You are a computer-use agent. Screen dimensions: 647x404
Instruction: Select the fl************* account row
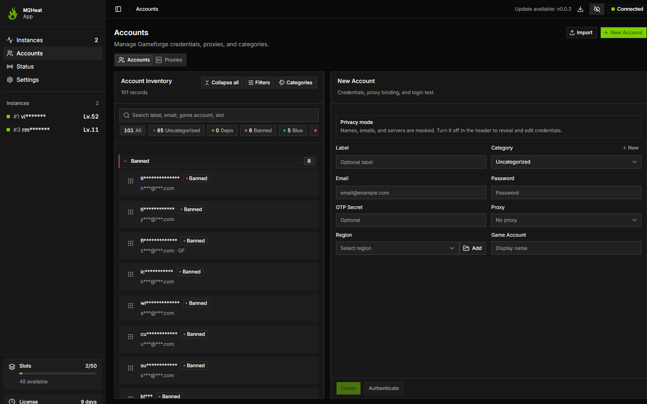tap(219, 246)
